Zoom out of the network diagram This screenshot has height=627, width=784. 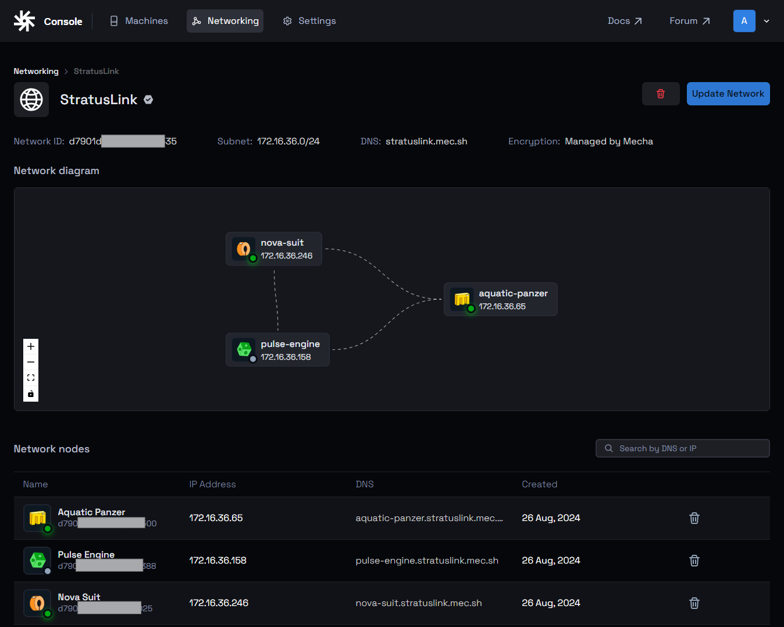[x=31, y=362]
